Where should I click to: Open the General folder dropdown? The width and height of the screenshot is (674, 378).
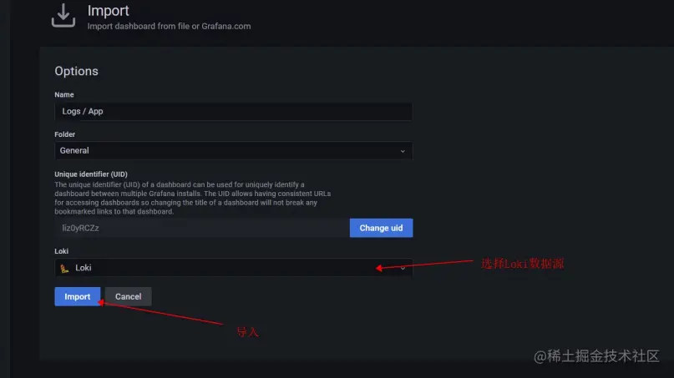[x=233, y=151]
